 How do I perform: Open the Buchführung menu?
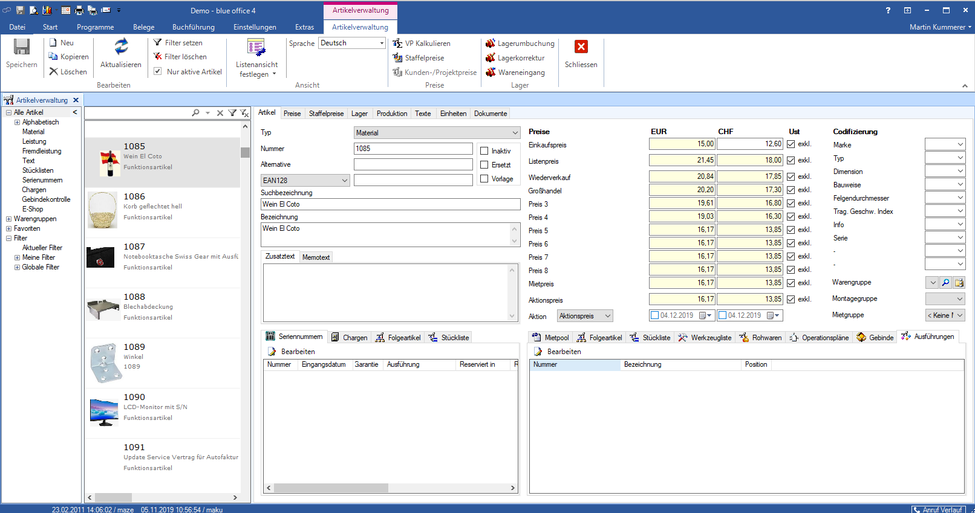pos(193,27)
